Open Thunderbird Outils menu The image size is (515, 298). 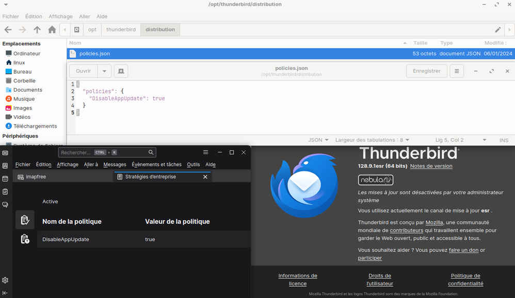[194, 164]
